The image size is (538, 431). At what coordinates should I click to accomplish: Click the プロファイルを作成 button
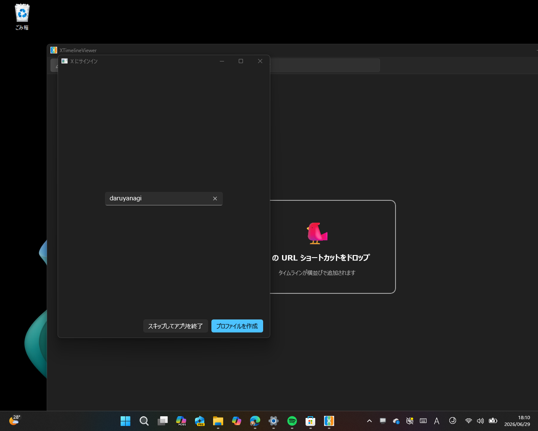coord(237,326)
